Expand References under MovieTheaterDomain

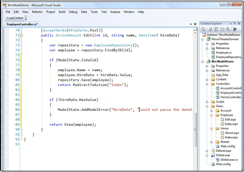(x=207, y=48)
